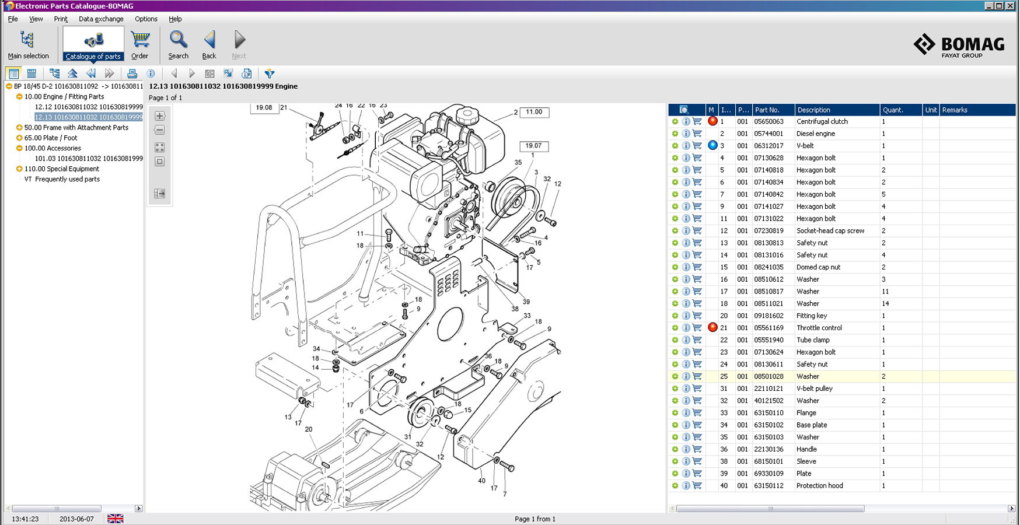Click the filter funnel icon in toolbar
Viewport: 1020px width, 525px height.
(x=269, y=73)
